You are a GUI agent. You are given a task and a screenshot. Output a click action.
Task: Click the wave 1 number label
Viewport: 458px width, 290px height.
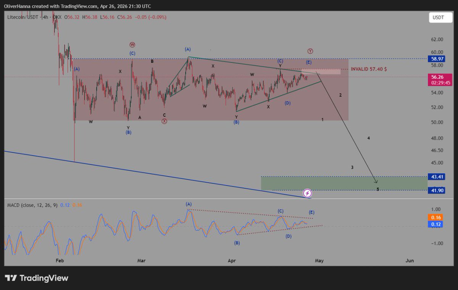(323, 120)
